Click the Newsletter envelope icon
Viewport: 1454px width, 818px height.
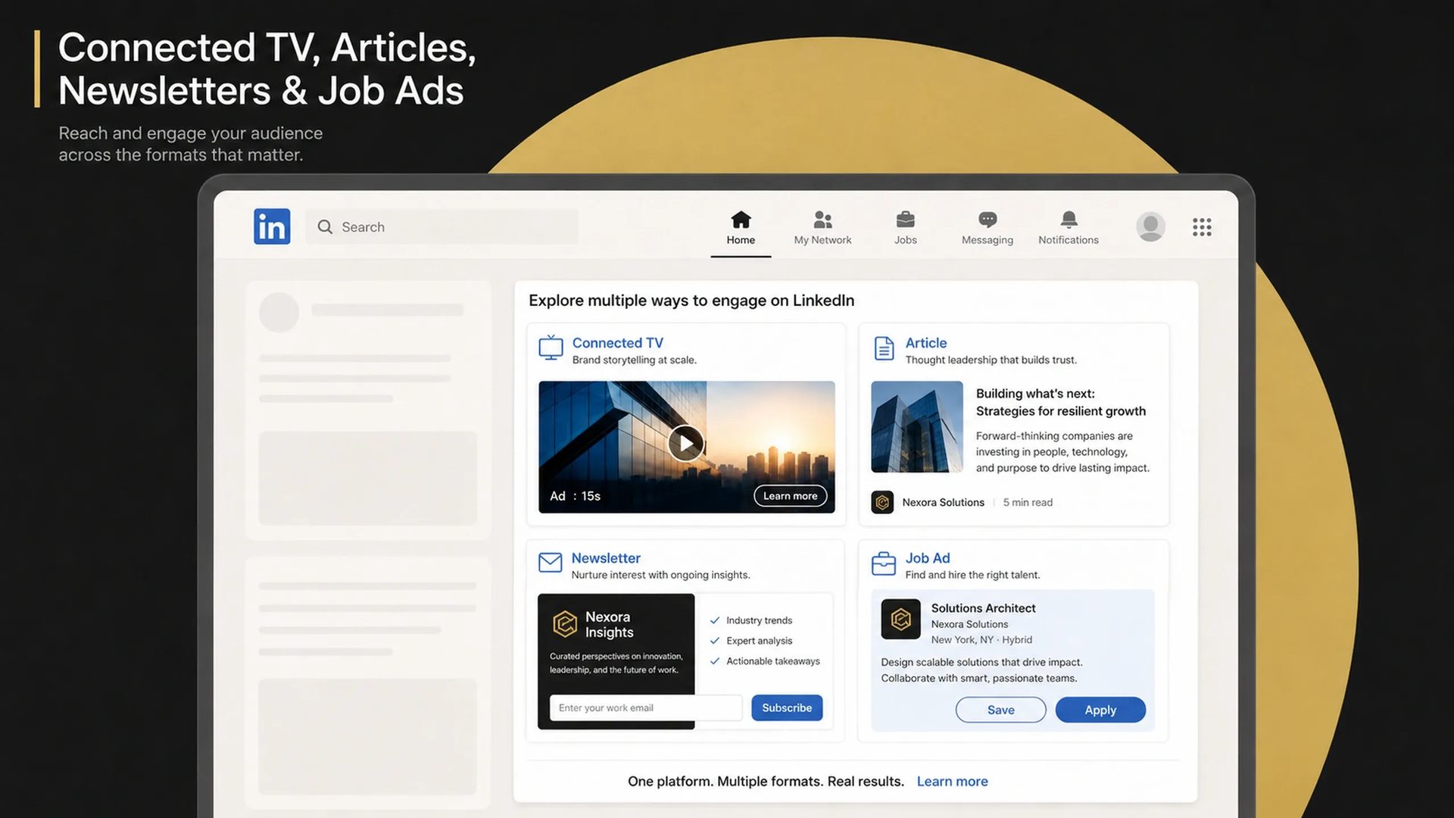(x=550, y=562)
